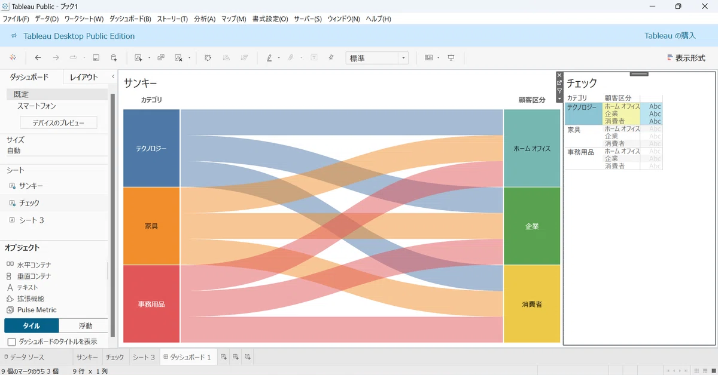Select タイル layout mode
This screenshot has width=718, height=375.
pos(32,325)
